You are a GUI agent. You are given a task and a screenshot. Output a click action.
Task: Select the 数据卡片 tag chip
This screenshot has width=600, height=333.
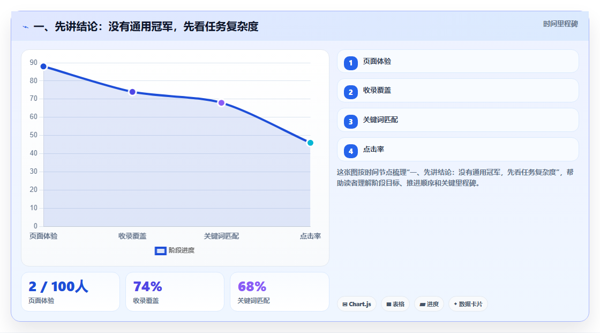click(x=468, y=304)
